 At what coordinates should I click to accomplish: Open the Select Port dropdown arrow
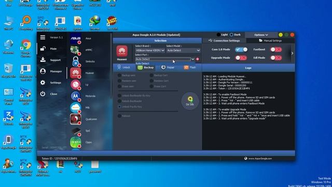[x=193, y=59]
